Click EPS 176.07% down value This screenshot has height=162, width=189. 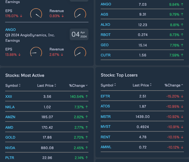point(14,16)
